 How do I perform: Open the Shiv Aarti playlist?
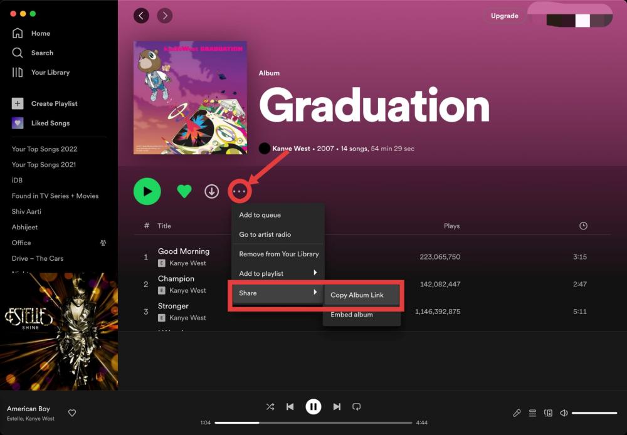click(x=26, y=211)
